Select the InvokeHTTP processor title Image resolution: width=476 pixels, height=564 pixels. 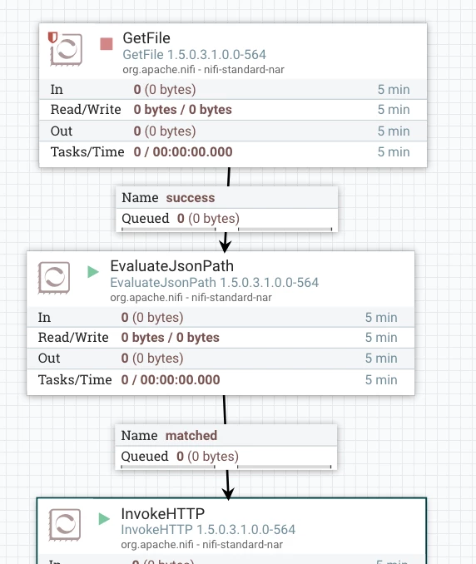(163, 513)
